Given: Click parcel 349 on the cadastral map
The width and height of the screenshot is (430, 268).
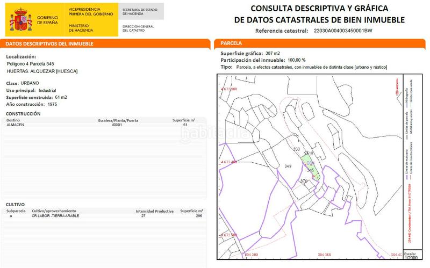Looking at the screenshot, I should [x=288, y=166].
